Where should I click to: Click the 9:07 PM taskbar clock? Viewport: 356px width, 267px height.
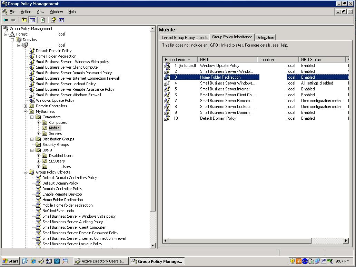[343, 261]
